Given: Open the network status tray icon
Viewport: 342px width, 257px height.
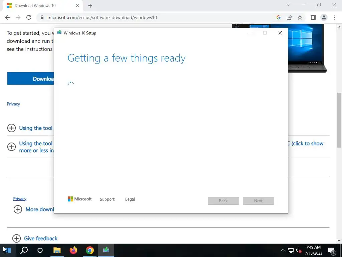Looking at the screenshot, I should coord(291,250).
